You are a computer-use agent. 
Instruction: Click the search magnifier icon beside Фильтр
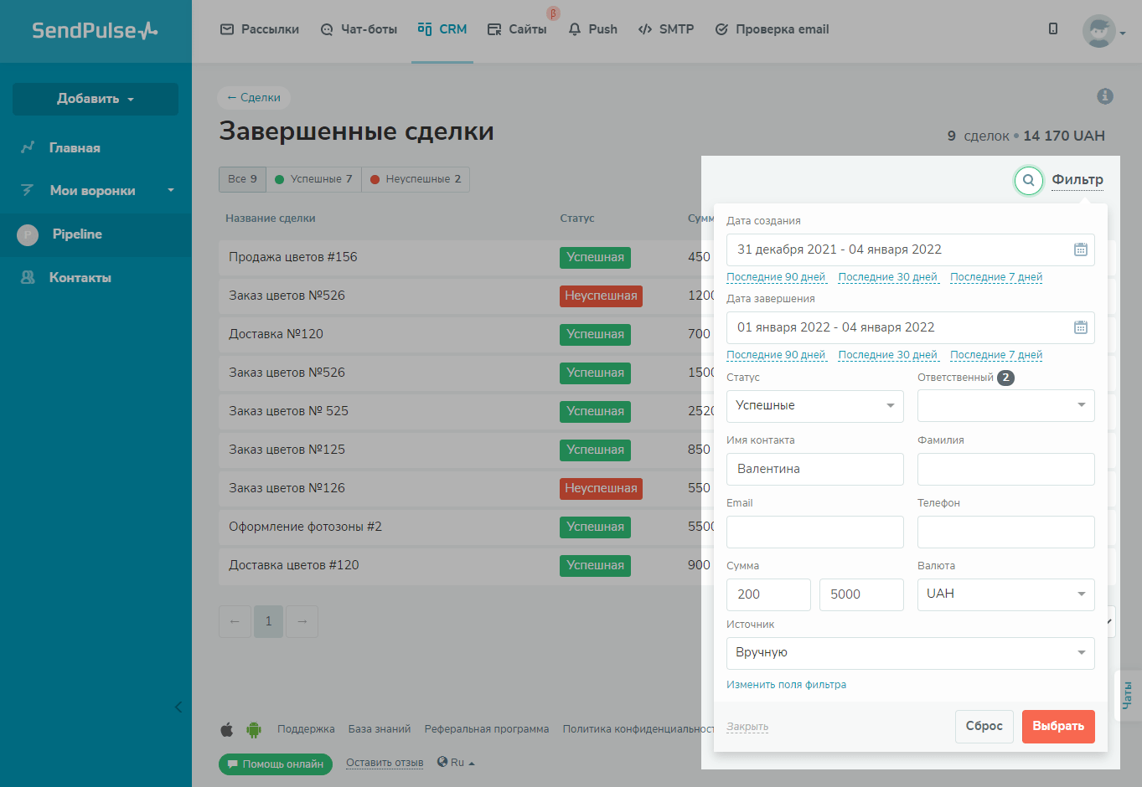pos(1028,180)
